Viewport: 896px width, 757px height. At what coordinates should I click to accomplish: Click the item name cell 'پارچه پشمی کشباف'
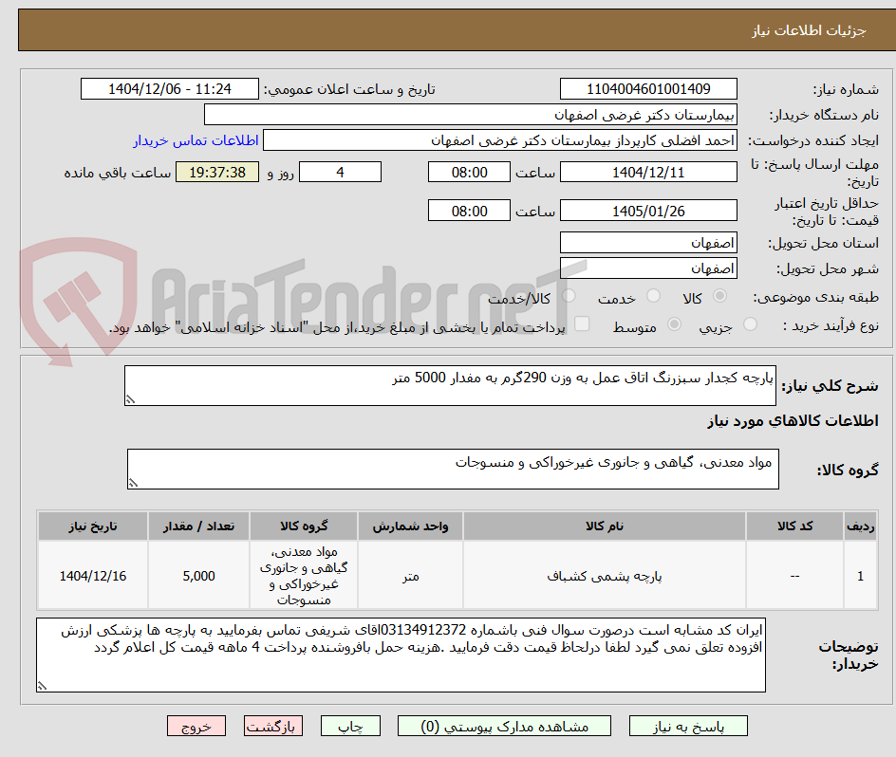coord(605,576)
